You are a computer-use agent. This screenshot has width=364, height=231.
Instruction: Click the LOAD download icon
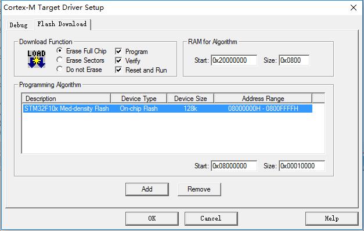click(37, 59)
